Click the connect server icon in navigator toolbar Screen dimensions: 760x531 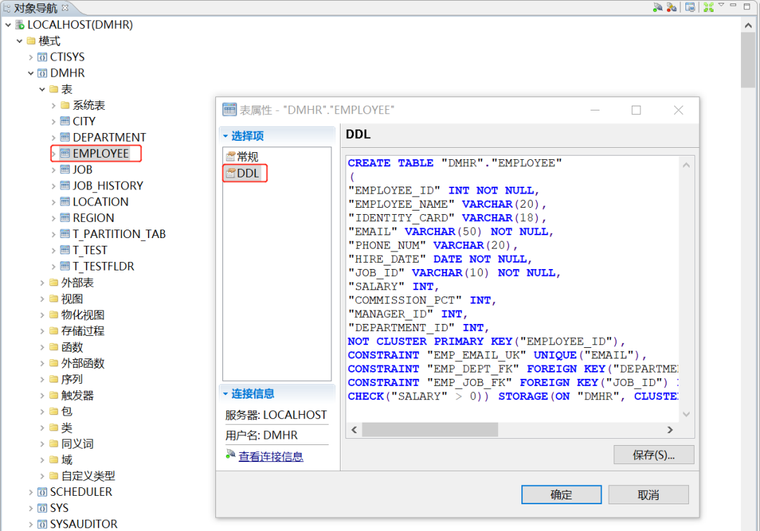pyautogui.click(x=657, y=7)
